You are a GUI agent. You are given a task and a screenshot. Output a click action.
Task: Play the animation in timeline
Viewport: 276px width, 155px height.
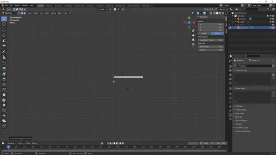pos(117,143)
